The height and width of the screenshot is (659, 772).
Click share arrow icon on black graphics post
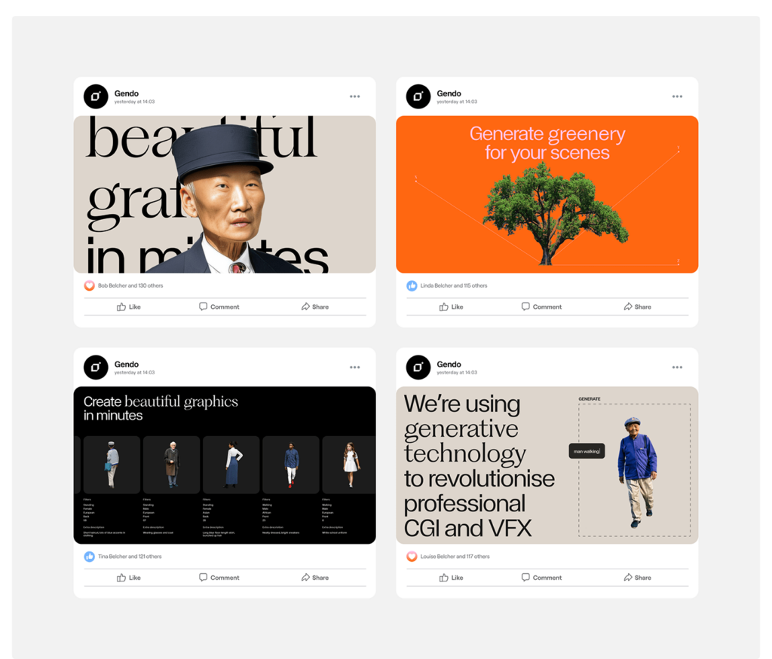[305, 578]
